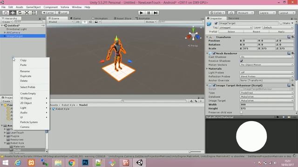Image resolution: width=298 pixels, height=167 pixels.
Task: Open the Shaded draw mode dropdown
Action: tap(61, 22)
